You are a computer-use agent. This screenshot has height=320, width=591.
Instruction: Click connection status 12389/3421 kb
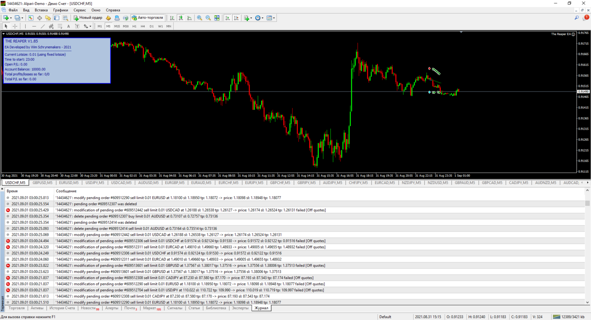[x=569, y=317]
